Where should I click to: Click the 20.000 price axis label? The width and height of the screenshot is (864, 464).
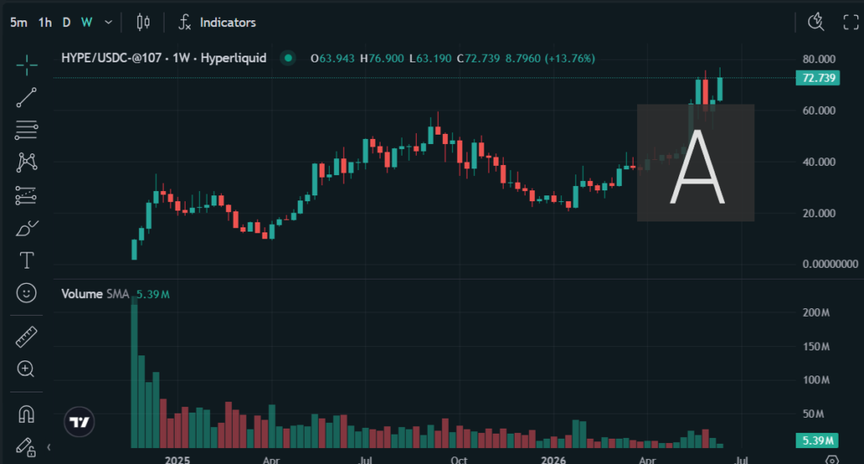click(x=818, y=213)
